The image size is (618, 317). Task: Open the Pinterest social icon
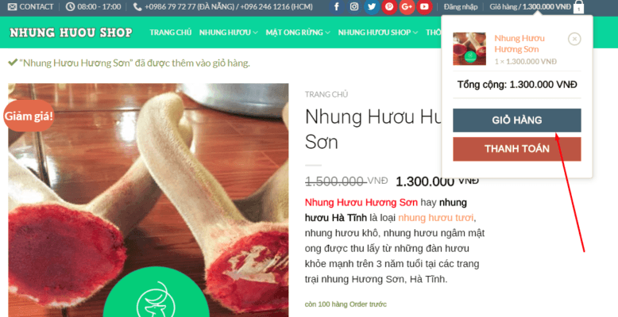(x=389, y=6)
